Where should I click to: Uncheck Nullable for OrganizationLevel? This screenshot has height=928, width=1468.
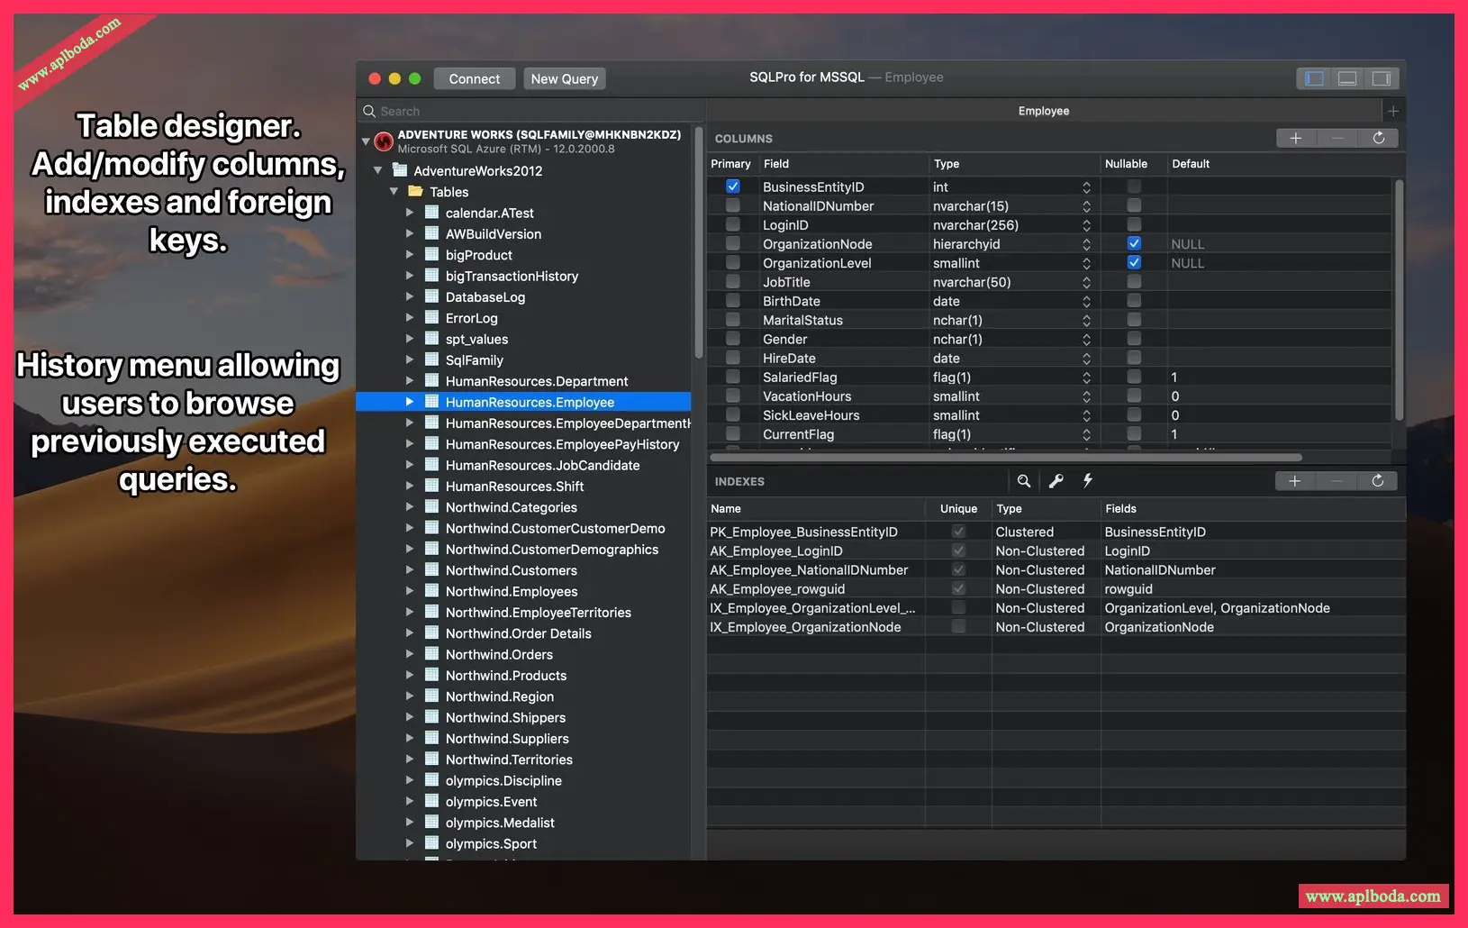tap(1134, 262)
